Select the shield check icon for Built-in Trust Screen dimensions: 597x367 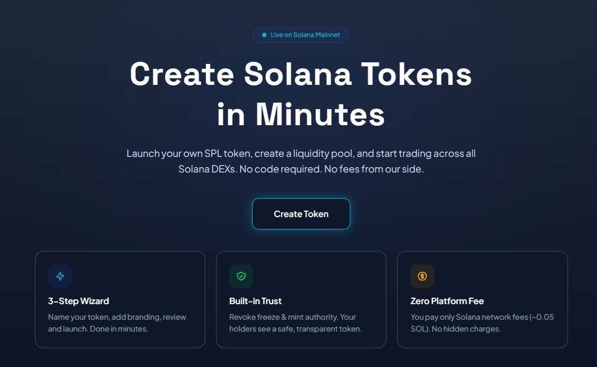pyautogui.click(x=241, y=276)
